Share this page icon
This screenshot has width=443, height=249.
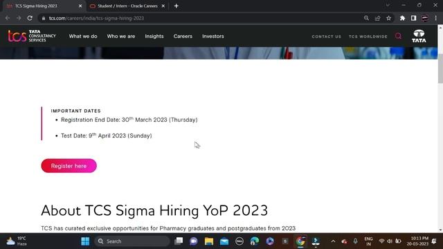[x=377, y=18]
